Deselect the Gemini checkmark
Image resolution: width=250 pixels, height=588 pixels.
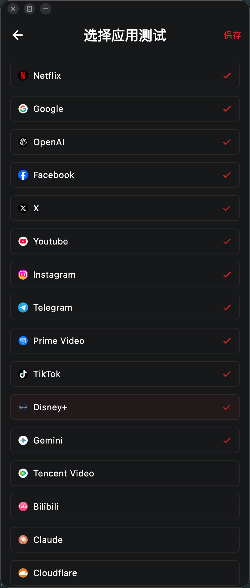227,440
